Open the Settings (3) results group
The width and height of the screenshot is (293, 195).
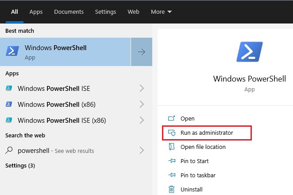20,166
